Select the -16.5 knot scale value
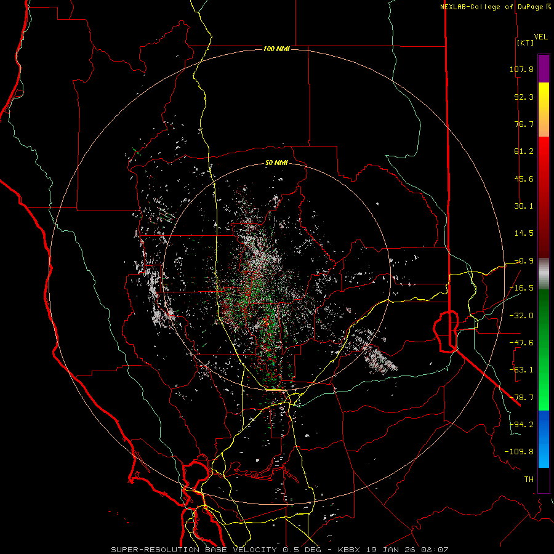 click(x=521, y=288)
